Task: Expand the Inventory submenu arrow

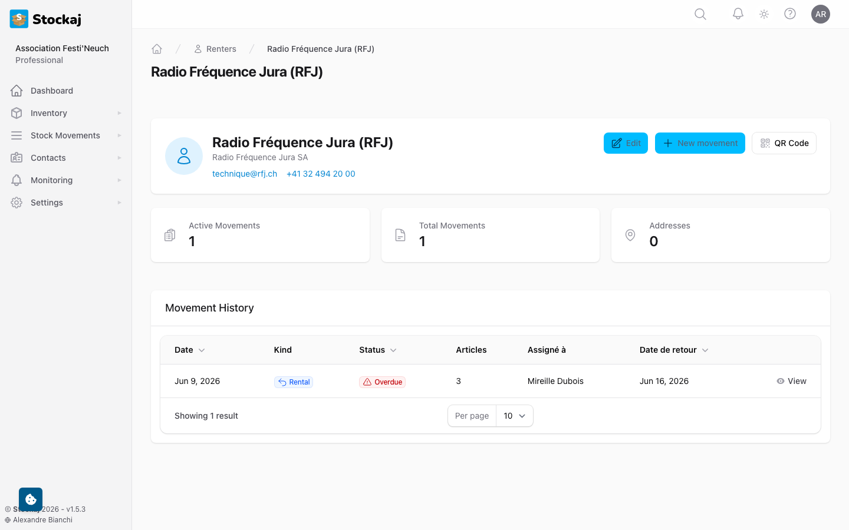Action: [x=119, y=113]
